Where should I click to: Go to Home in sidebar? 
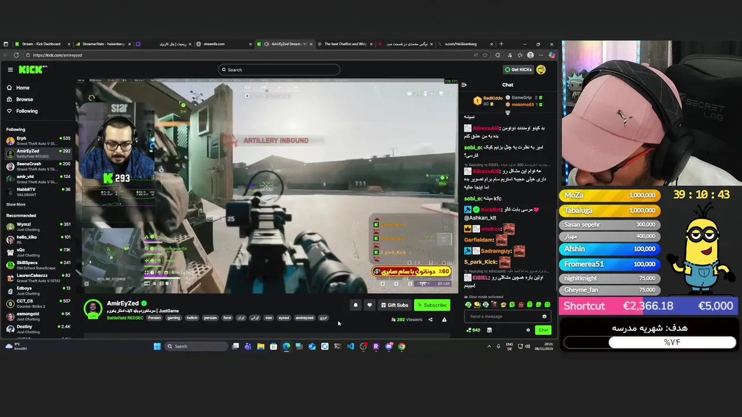[23, 87]
